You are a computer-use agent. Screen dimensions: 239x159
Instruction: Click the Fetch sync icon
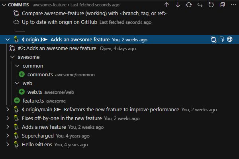189,5
